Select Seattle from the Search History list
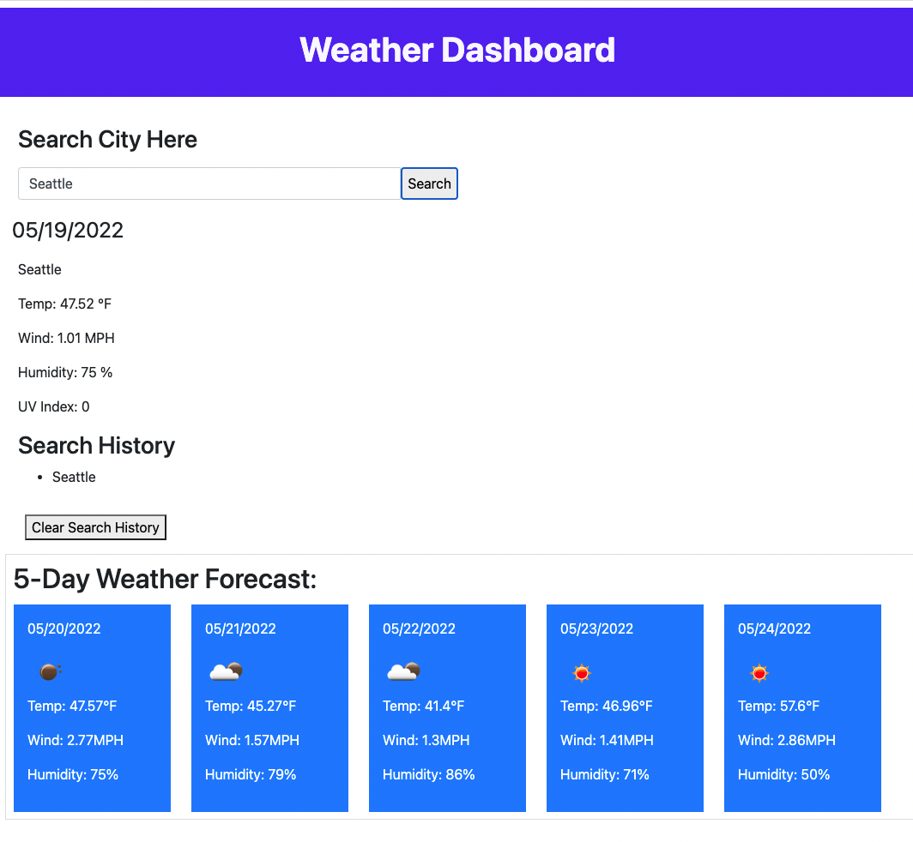The width and height of the screenshot is (913, 842). pyautogui.click(x=74, y=477)
